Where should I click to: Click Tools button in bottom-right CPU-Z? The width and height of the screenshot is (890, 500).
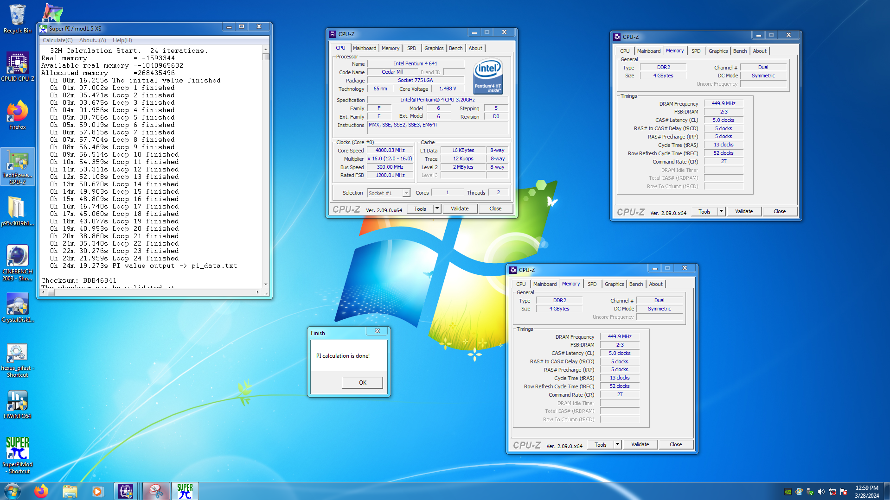pos(601,444)
